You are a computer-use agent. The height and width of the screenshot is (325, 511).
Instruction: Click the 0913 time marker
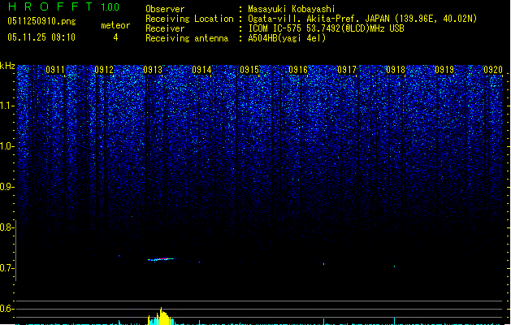tap(153, 70)
